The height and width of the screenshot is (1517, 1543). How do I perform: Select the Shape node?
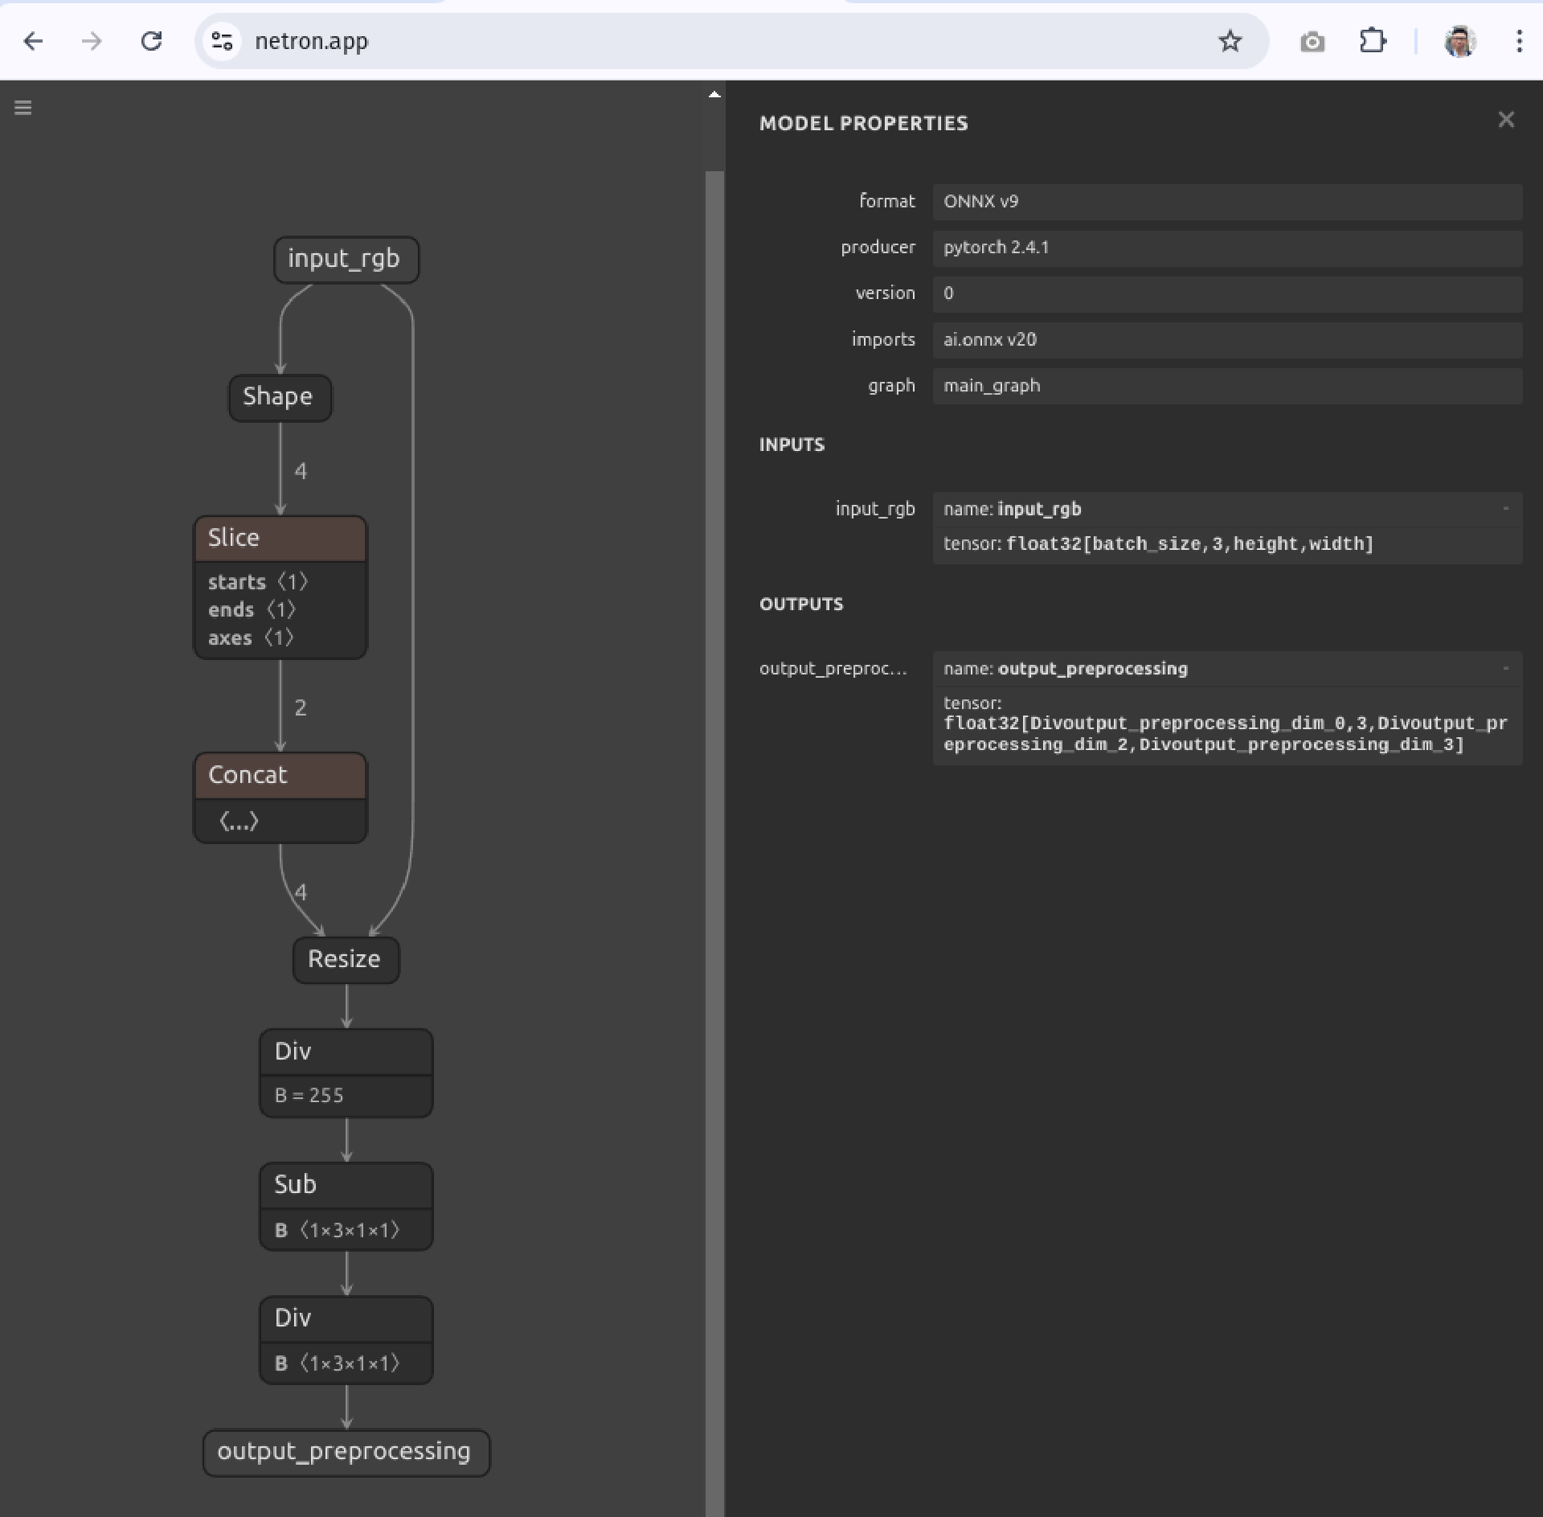[280, 398]
